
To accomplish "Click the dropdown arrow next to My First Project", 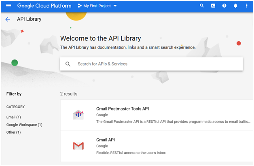I will 115,6.
